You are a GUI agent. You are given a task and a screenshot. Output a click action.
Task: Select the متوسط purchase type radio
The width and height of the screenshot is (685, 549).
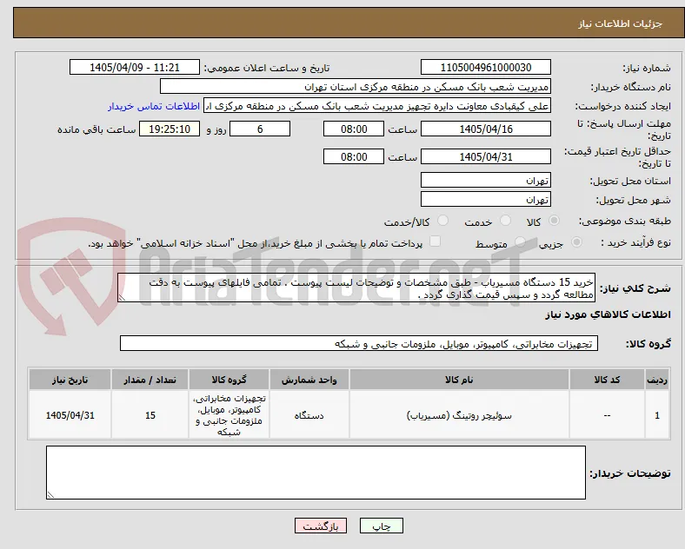(520, 242)
